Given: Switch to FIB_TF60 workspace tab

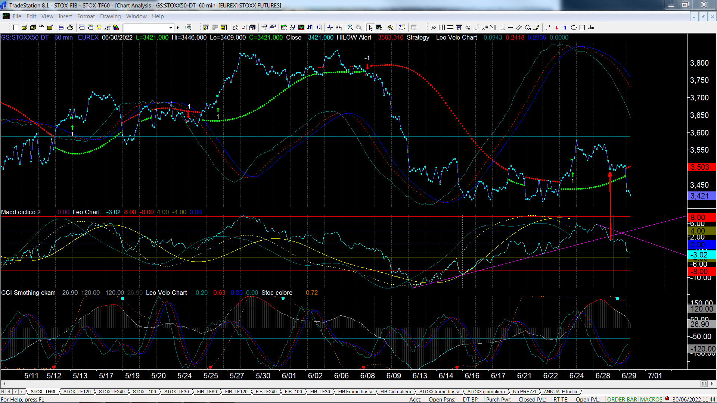Looking at the screenshot, I should coord(207,392).
